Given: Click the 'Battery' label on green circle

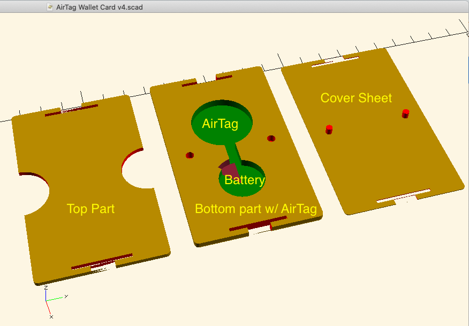Looking at the screenshot, I should coord(245,180).
